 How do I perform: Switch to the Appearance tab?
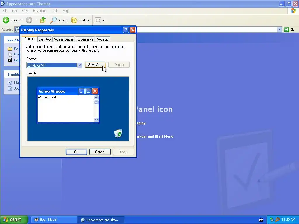85,39
